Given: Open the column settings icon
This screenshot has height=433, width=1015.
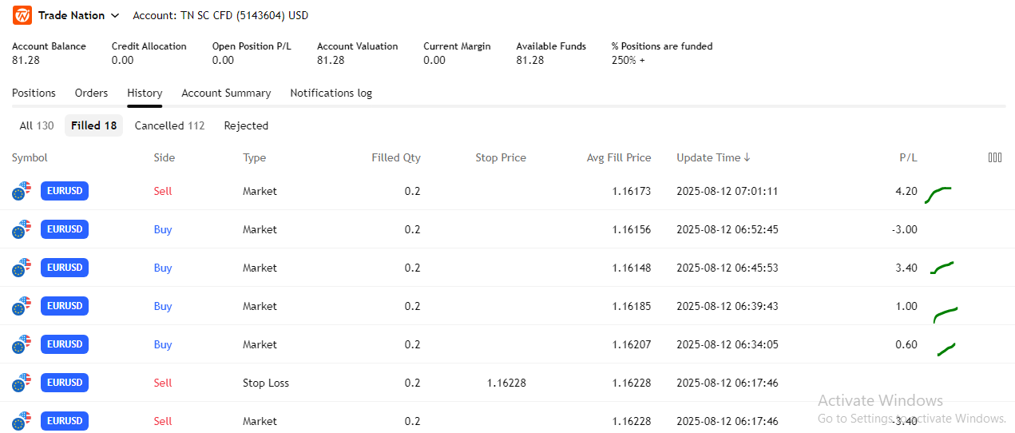Looking at the screenshot, I should point(994,157).
